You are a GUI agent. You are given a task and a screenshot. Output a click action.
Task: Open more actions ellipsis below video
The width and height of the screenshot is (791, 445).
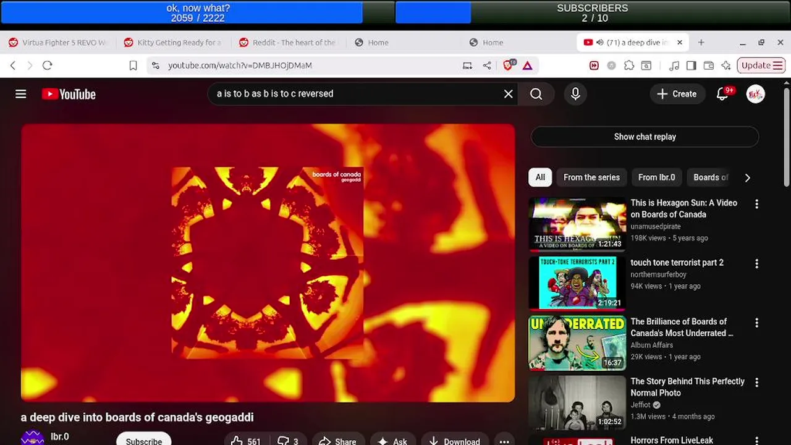(x=504, y=441)
